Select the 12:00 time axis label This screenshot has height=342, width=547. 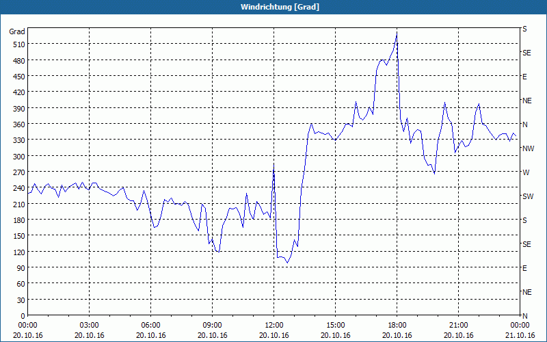274,326
